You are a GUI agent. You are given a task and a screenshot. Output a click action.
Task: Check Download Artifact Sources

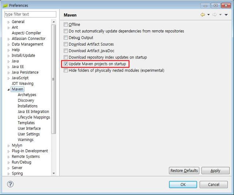pos(66,44)
